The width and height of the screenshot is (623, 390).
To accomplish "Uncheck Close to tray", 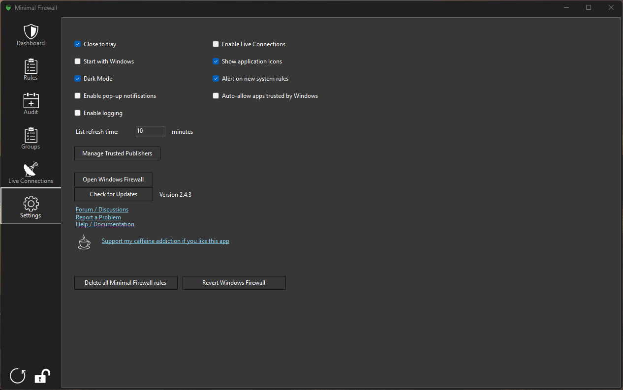I will click(x=78, y=44).
